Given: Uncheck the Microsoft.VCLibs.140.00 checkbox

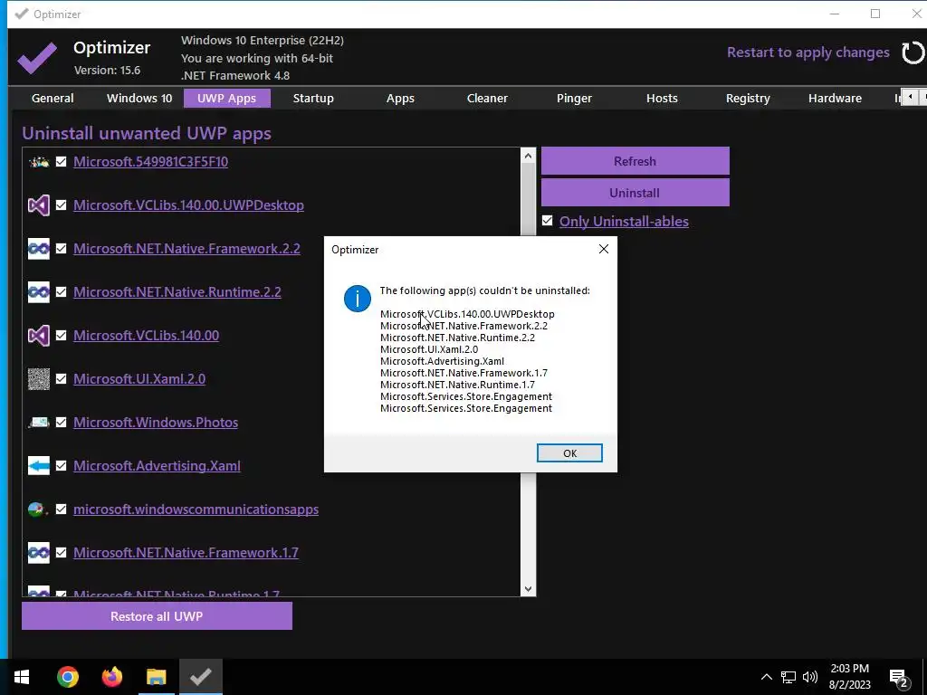Looking at the screenshot, I should [61, 335].
